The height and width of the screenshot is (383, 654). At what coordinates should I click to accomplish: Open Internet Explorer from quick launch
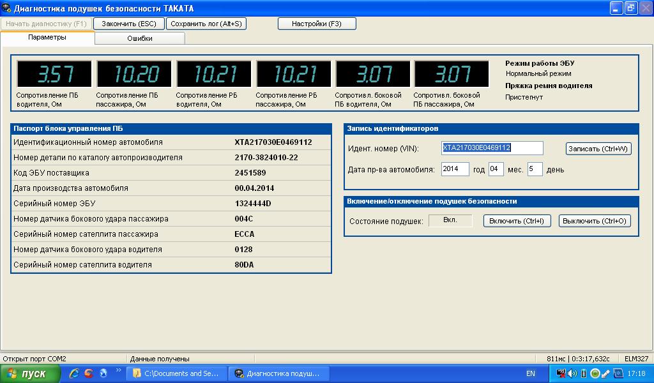(74, 373)
